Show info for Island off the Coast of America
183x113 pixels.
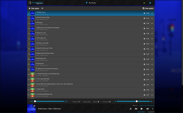[x=144, y=70]
